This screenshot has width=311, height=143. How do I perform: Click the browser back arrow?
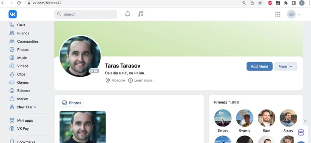coord(3,3)
